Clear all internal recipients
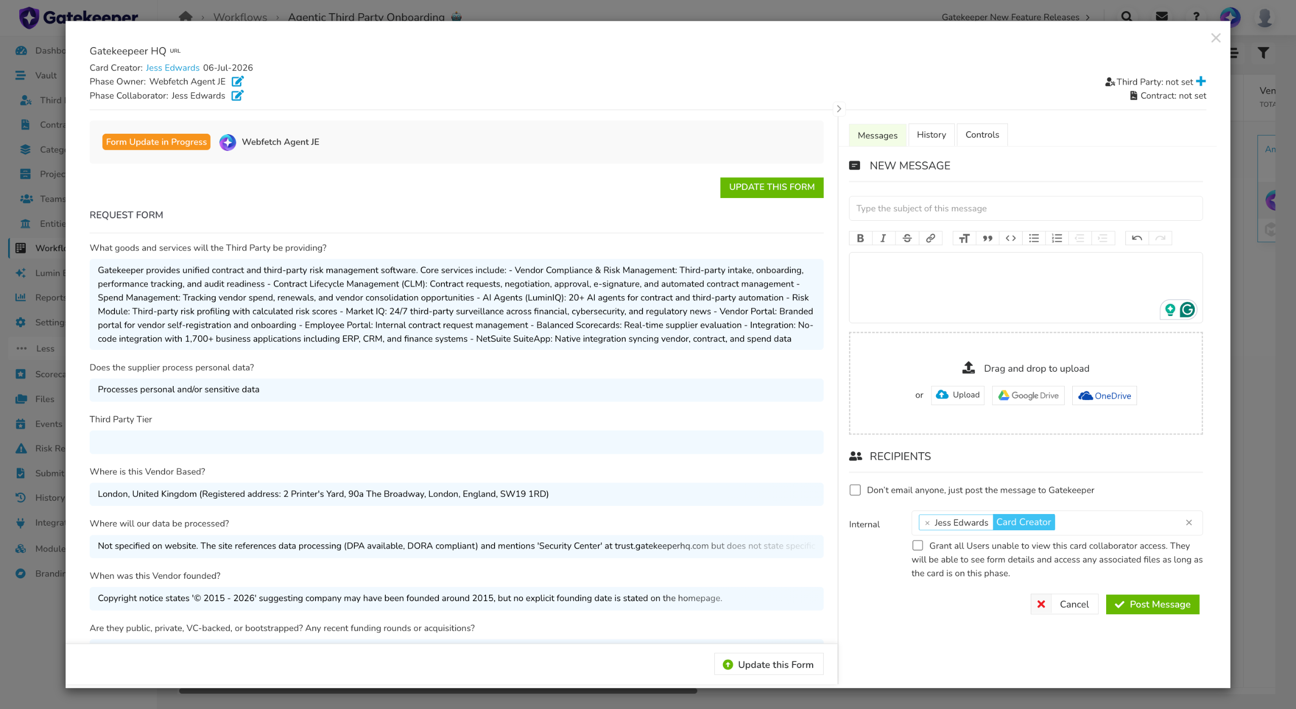Image resolution: width=1296 pixels, height=709 pixels. (x=1189, y=523)
